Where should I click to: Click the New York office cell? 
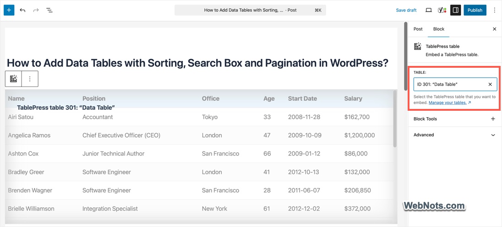(x=214, y=209)
